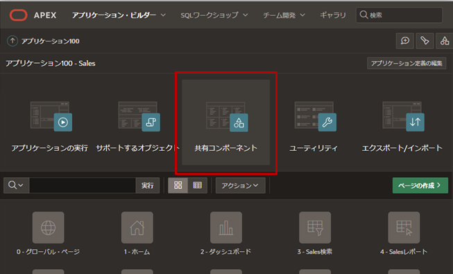The height and width of the screenshot is (274, 453).
Task: Click 4 - Salesレポート label
Action: pos(404,252)
